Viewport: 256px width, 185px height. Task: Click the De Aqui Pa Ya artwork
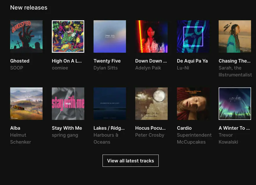tap(193, 36)
